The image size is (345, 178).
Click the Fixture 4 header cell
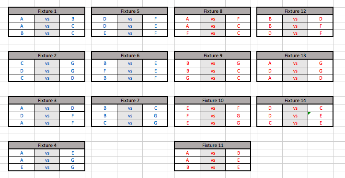[x=46, y=145]
